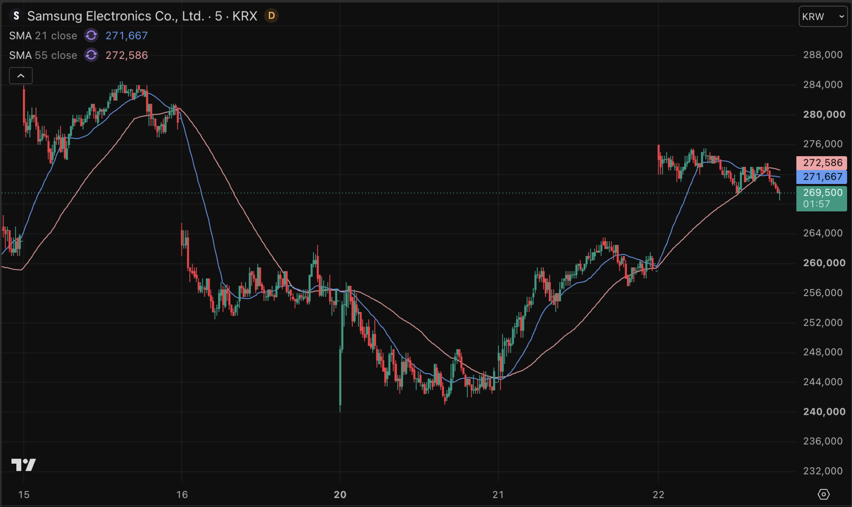Click the 244,000 price axis label
Viewport: 852px width, 507px height.
point(823,382)
